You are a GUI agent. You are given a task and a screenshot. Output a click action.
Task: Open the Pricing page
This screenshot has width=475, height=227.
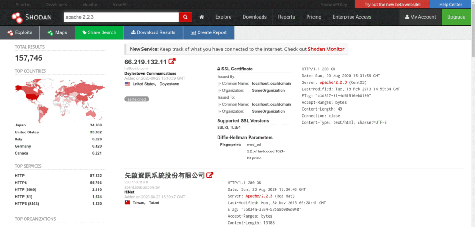[x=314, y=17]
